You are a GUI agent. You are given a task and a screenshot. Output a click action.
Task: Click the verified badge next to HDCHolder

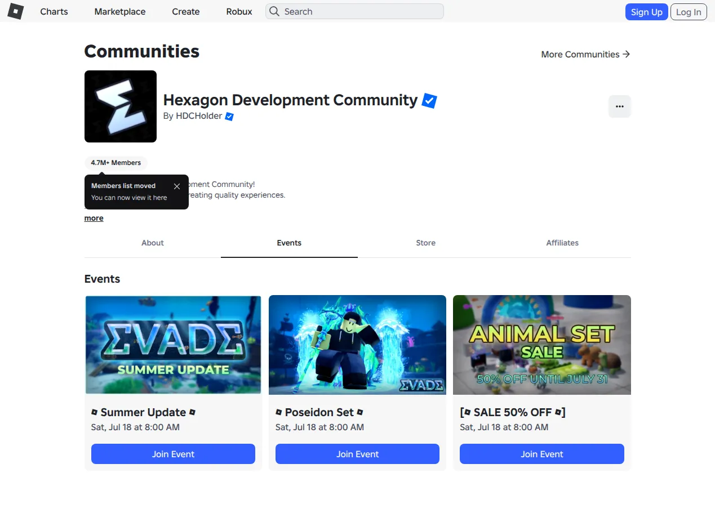229,117
